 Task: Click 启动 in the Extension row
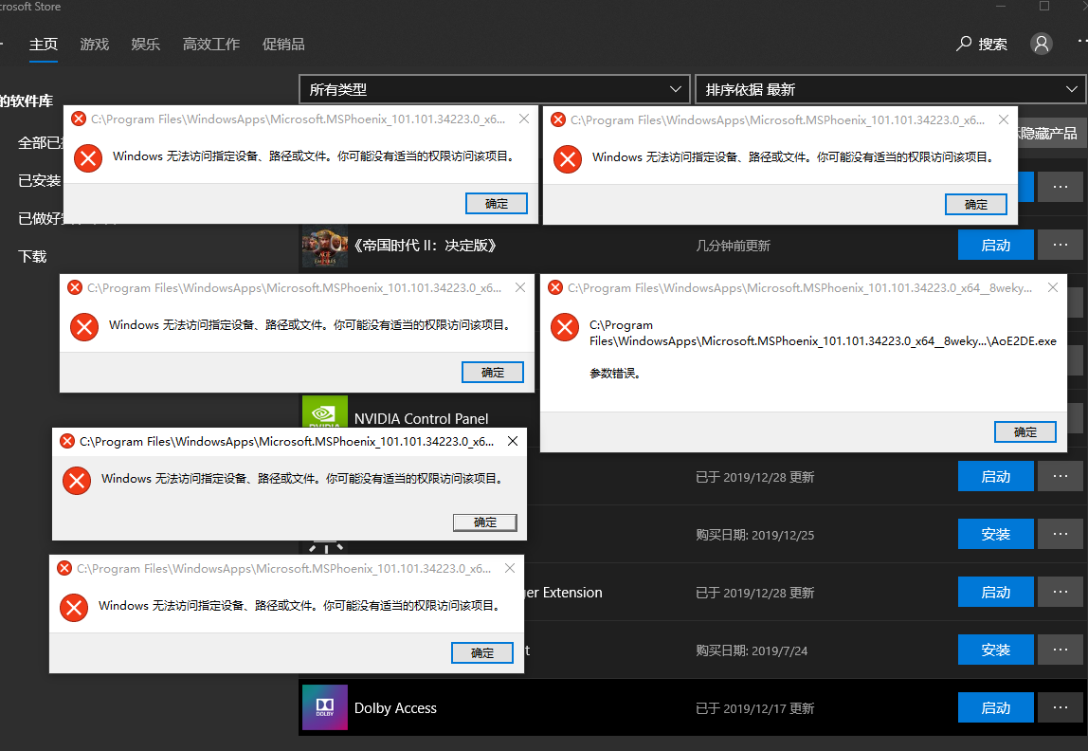coord(996,592)
